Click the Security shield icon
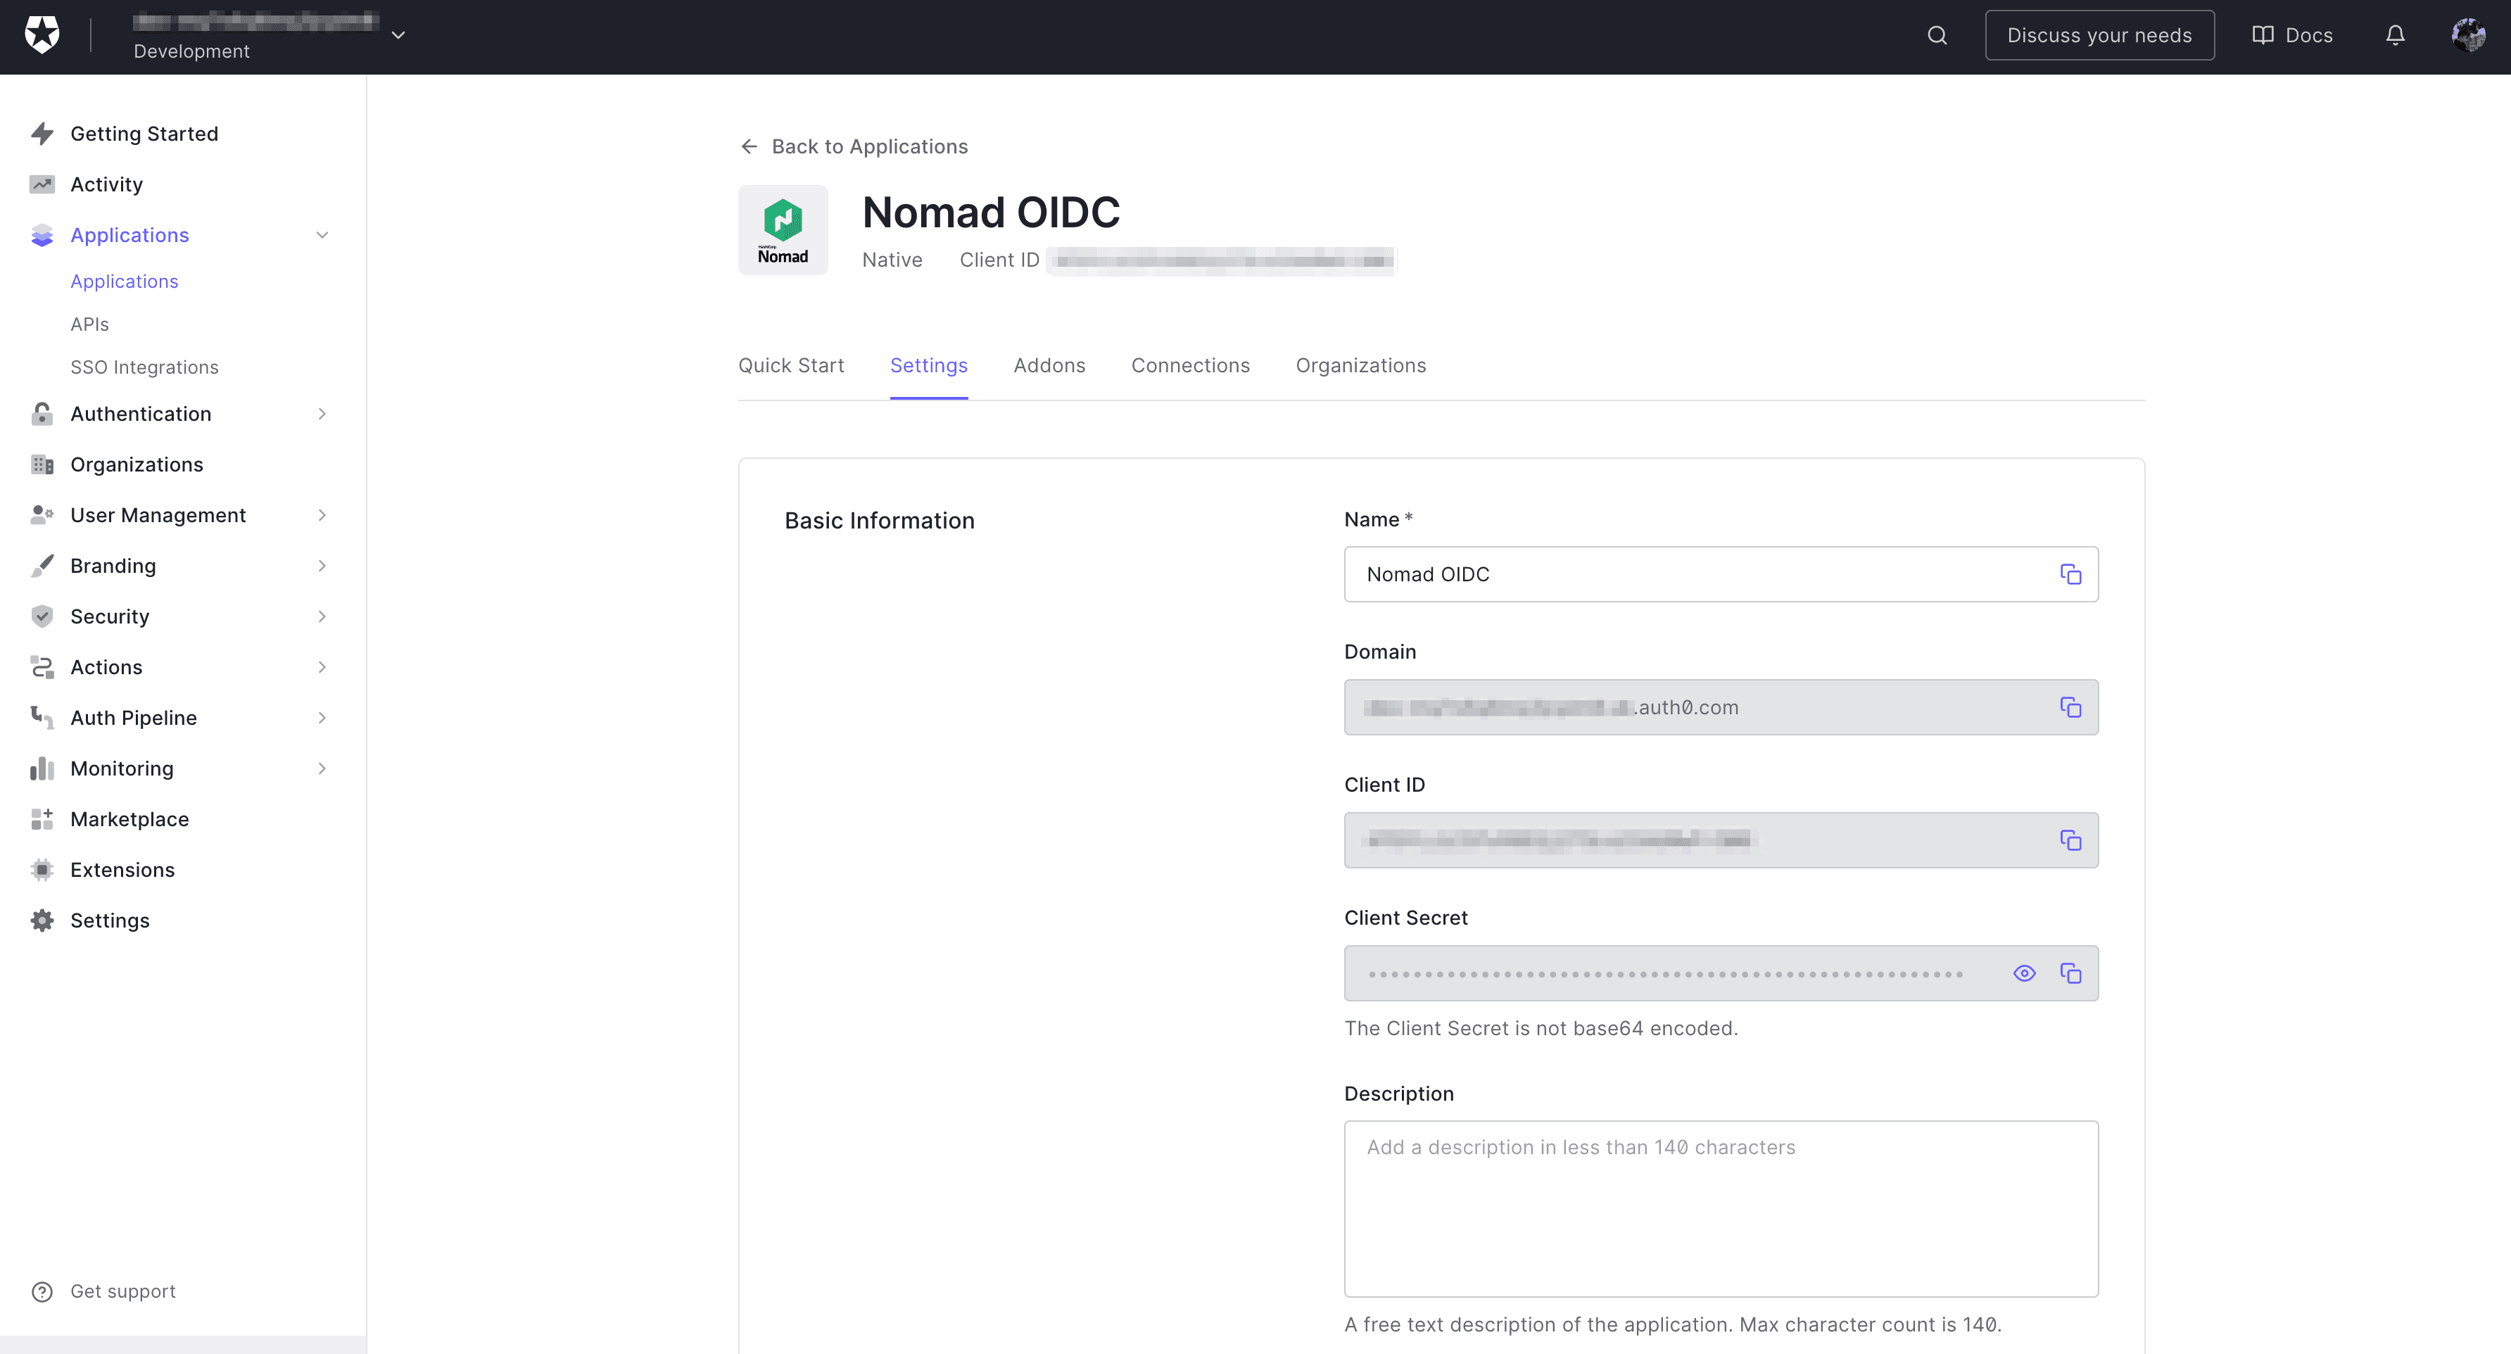2511x1354 pixels. click(x=42, y=616)
